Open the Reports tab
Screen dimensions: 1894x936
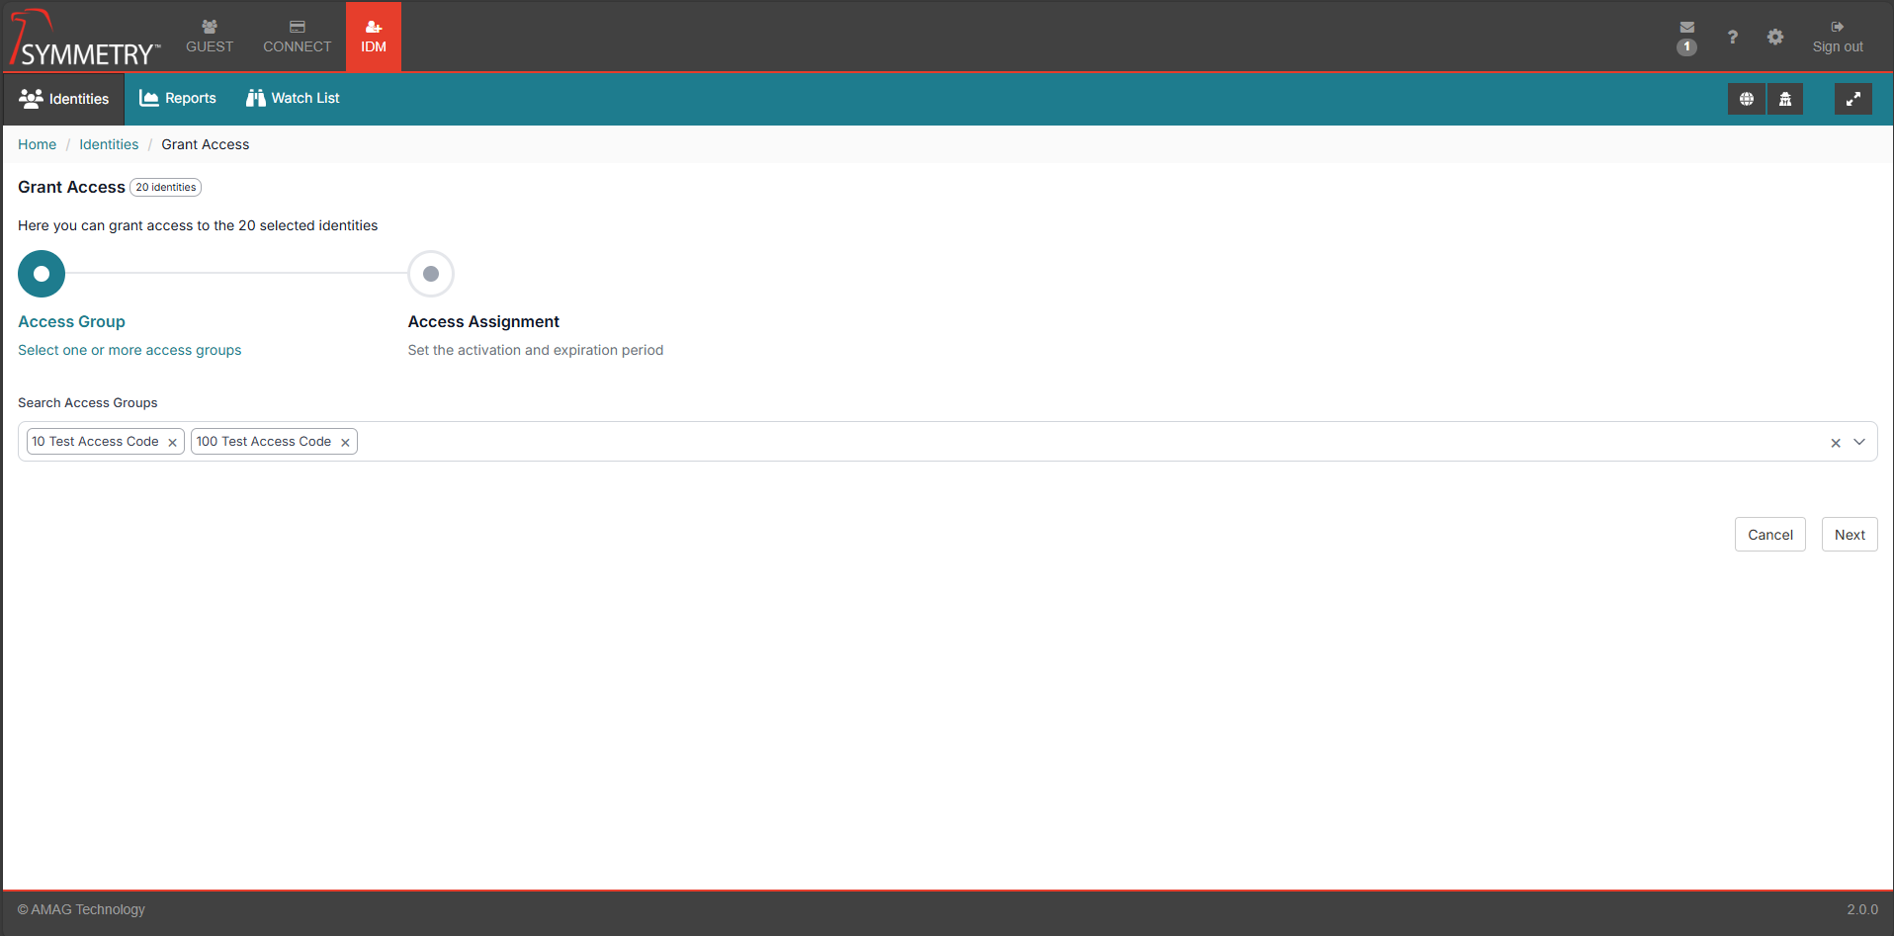point(178,98)
